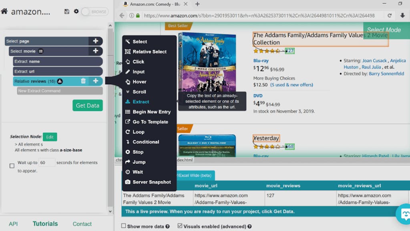Click the New Extract Command field
The width and height of the screenshot is (410, 231).
[x=60, y=91]
